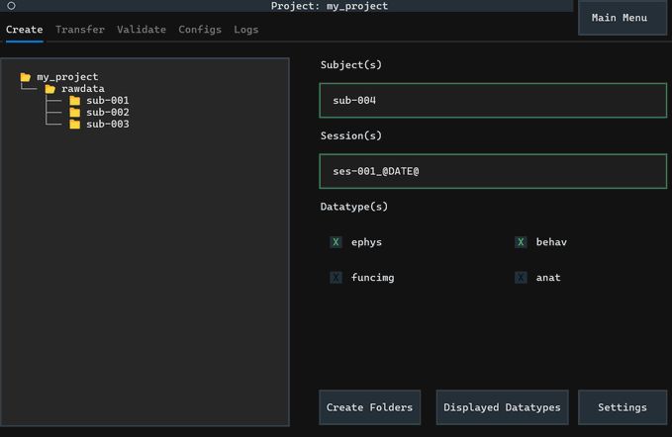The height and width of the screenshot is (437, 672).
Task: Open the Configs tab
Action: [200, 30]
